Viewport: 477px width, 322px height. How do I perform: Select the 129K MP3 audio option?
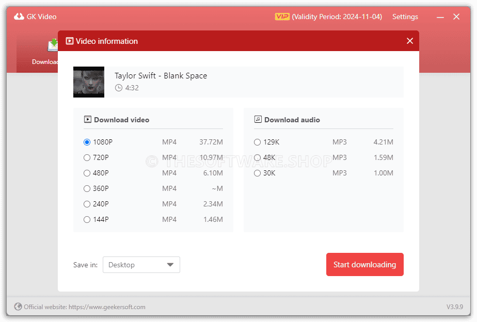pyautogui.click(x=258, y=142)
